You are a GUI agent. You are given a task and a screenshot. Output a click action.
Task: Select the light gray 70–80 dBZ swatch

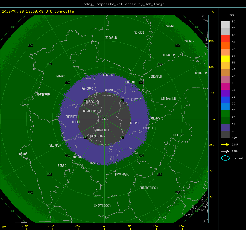pyautogui.click(x=225, y=25)
